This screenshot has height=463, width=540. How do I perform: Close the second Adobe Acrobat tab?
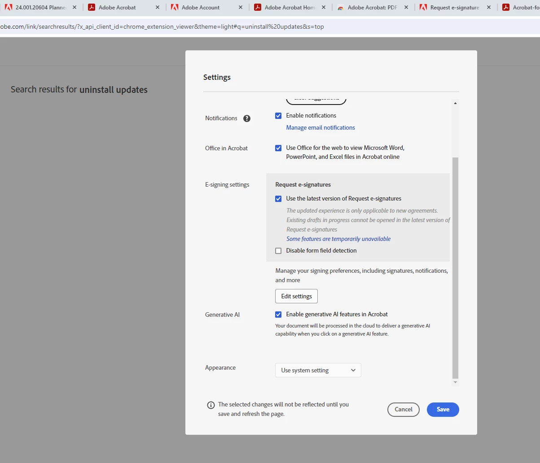[158, 8]
